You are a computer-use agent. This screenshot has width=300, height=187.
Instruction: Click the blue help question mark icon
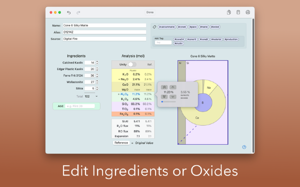click(x=244, y=147)
